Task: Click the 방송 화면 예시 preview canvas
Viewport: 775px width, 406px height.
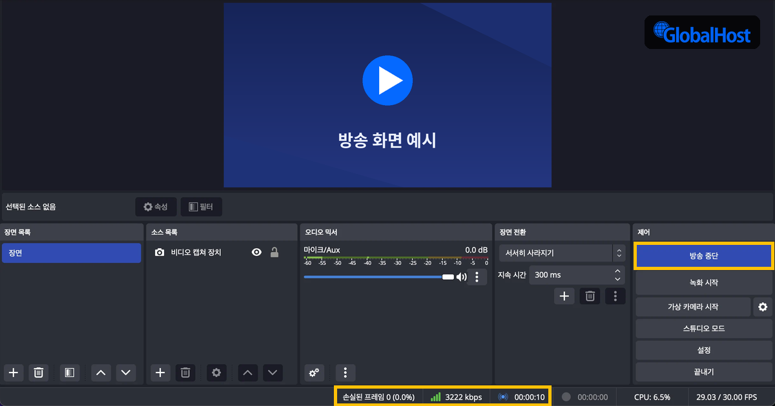Action: [387, 95]
